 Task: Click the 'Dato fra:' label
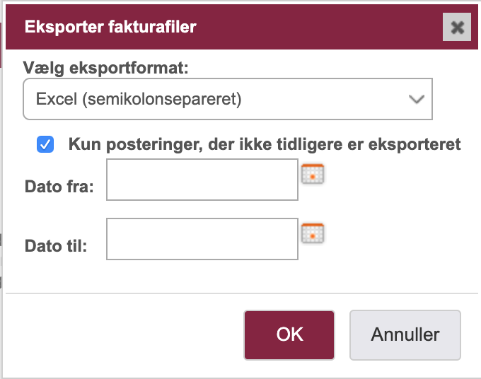[59, 187]
